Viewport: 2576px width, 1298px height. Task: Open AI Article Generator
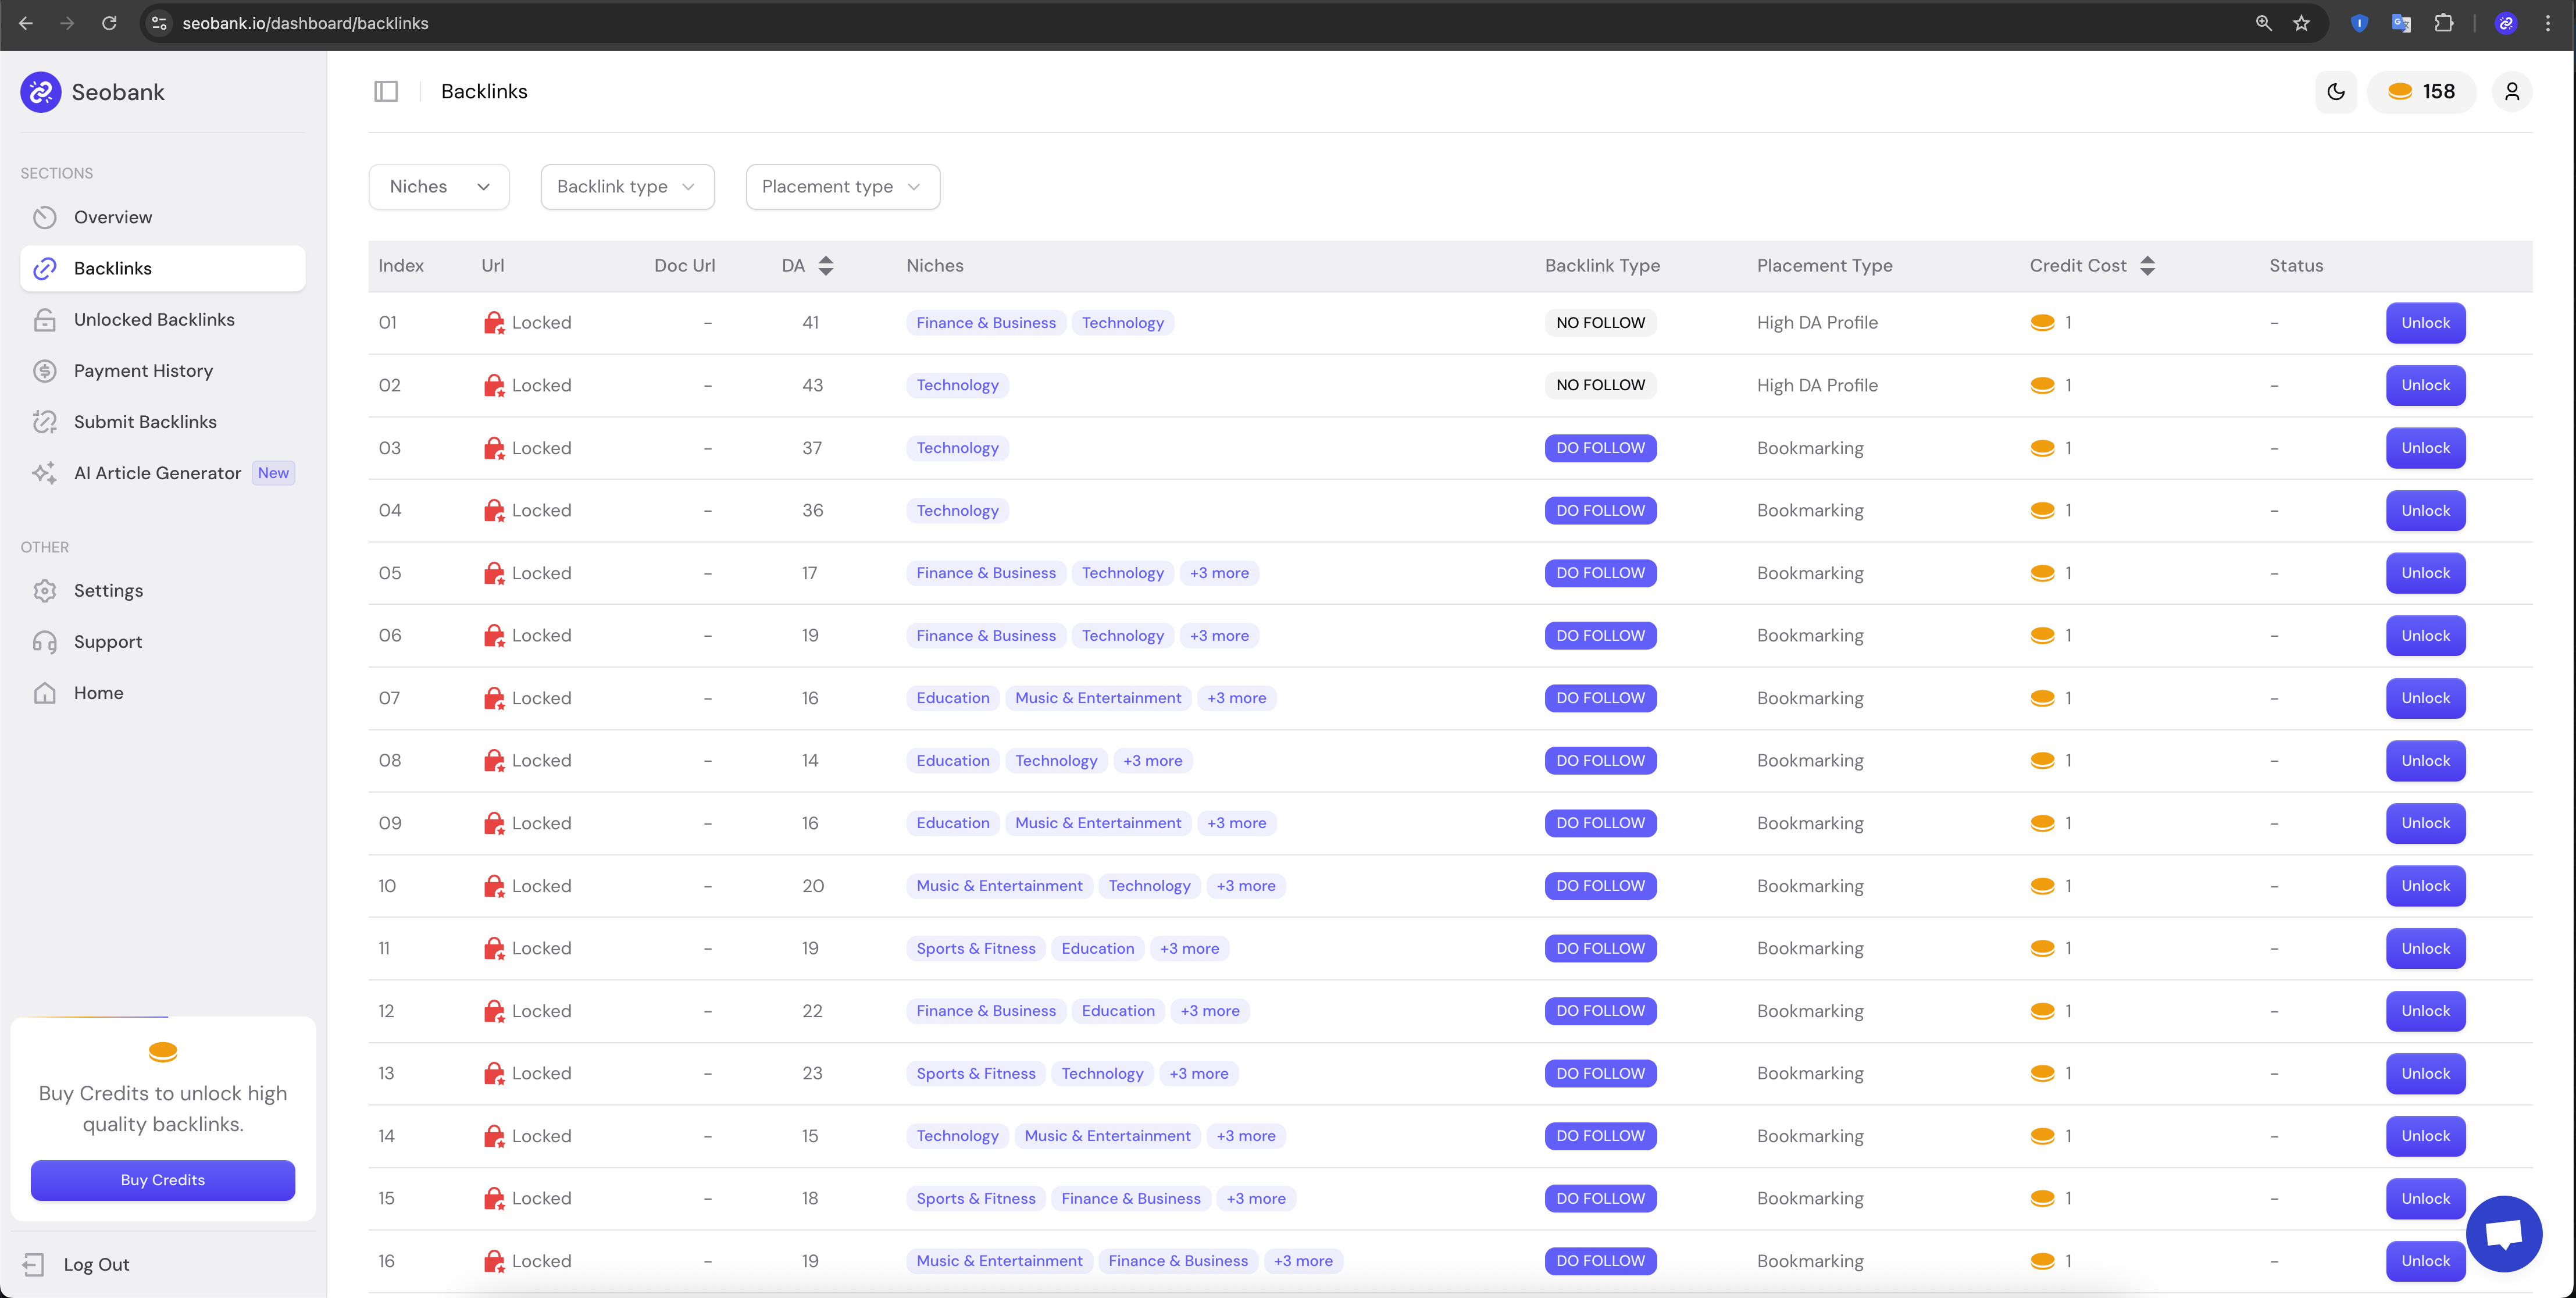pos(163,473)
